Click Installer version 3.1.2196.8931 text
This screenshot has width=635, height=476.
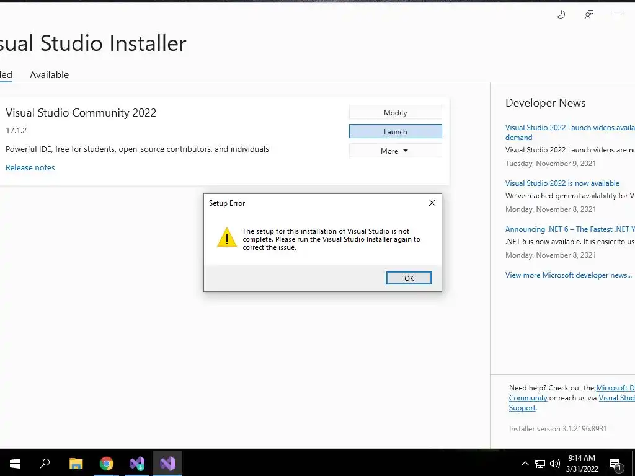(x=557, y=429)
